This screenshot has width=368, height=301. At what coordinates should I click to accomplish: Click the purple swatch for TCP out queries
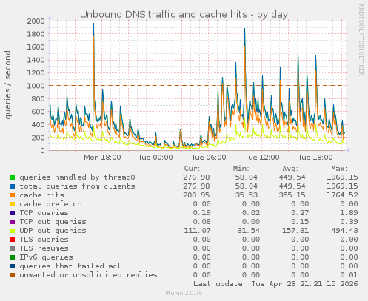point(13,222)
